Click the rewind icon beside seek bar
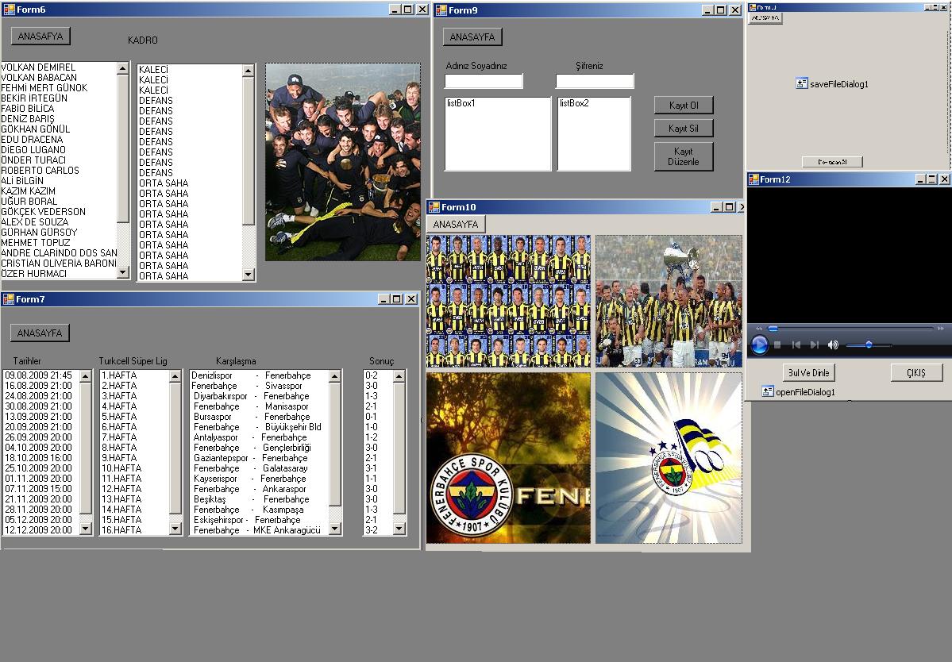Image resolution: width=952 pixels, height=662 pixels. click(x=758, y=328)
